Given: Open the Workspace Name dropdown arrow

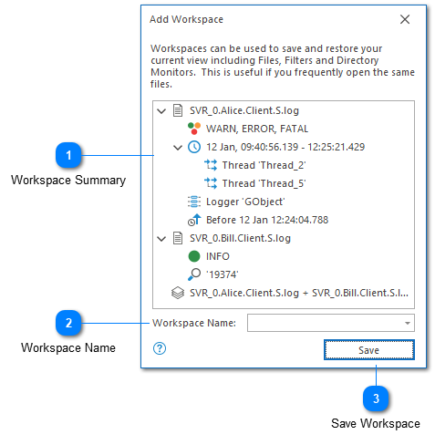Looking at the screenshot, I should pos(408,323).
